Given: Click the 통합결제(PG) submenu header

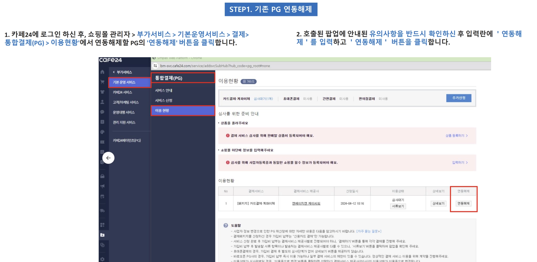Looking at the screenshot, I should pos(183,78).
